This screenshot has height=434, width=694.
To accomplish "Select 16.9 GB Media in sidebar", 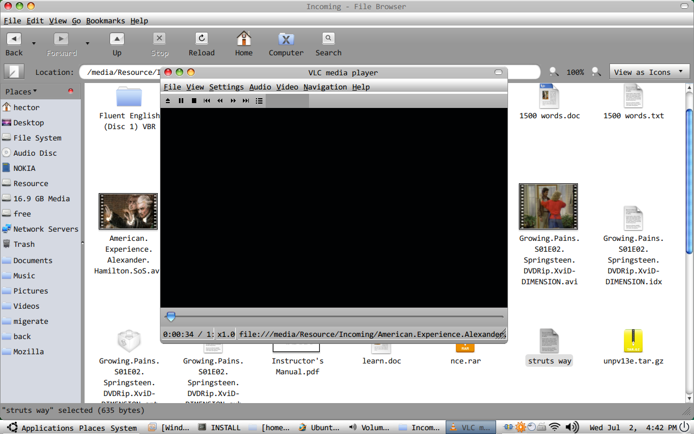I will 41,199.
